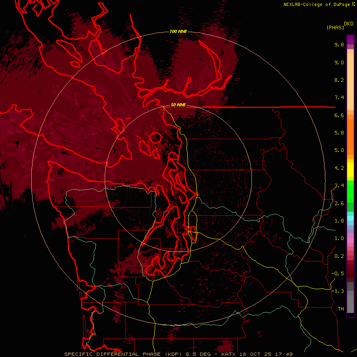Viewport: 357px width, 357px height.
Task: Pick the yellow band on the color scale
Action: (350, 170)
